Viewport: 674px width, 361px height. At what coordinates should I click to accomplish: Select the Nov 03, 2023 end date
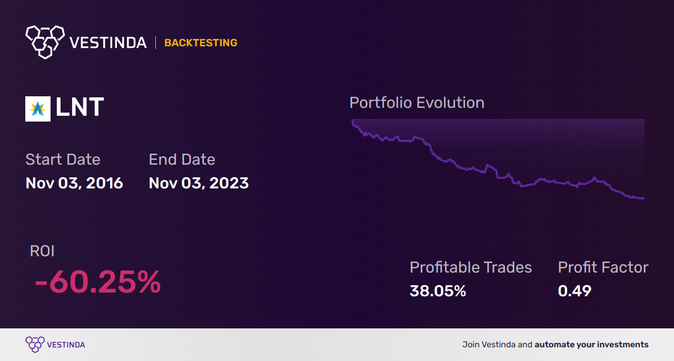point(199,183)
